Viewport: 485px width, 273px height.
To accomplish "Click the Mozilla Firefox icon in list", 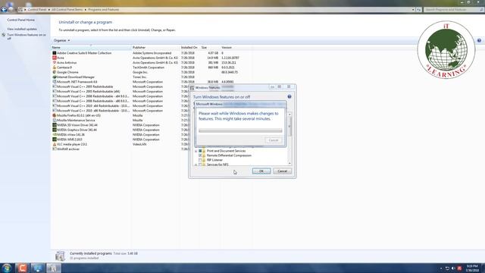I will [x=55, y=115].
